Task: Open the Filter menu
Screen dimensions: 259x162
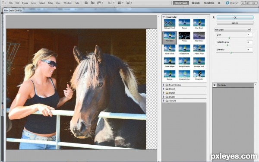Action: pyautogui.click(x=51, y=3)
